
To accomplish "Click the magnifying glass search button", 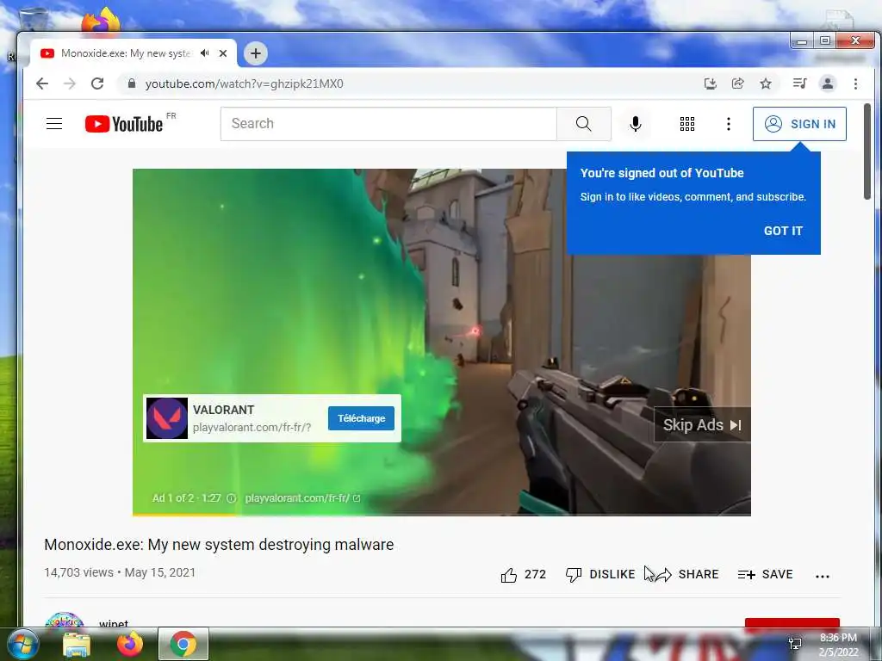I will click(584, 124).
